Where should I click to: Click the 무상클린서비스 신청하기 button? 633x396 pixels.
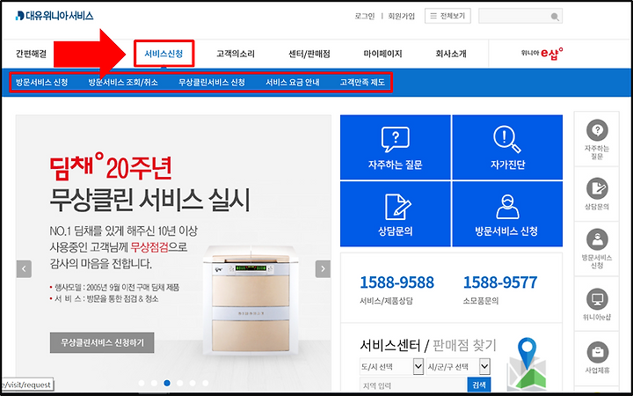click(102, 342)
